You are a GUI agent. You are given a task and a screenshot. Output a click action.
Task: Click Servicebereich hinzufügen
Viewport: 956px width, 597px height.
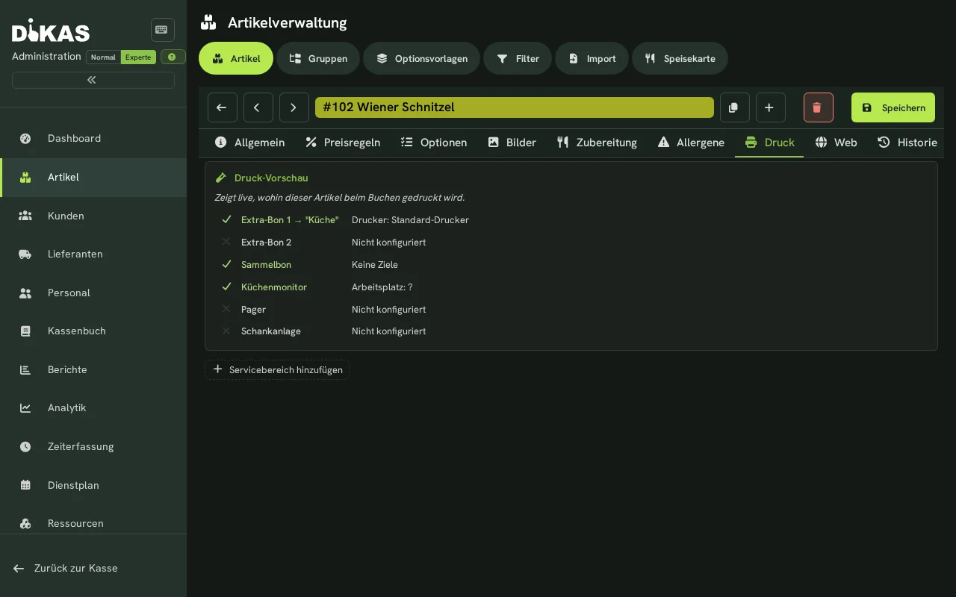click(277, 369)
